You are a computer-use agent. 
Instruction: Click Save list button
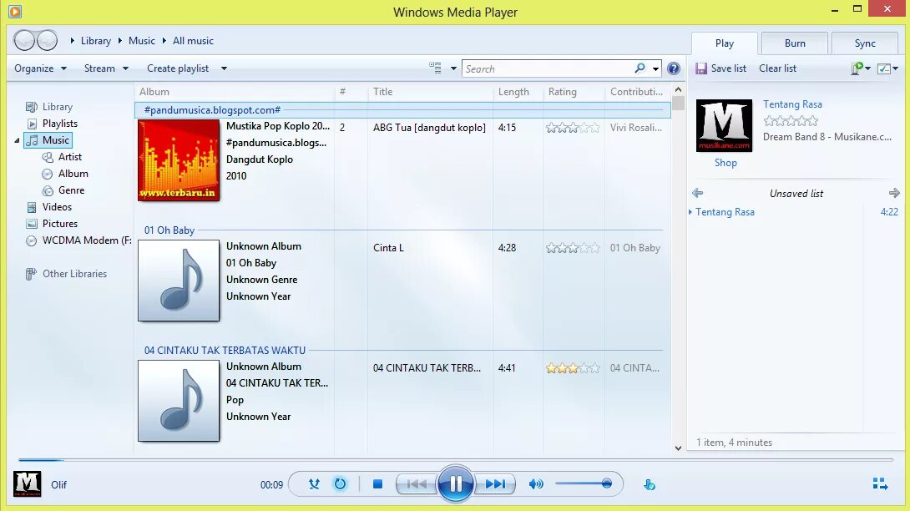coord(720,68)
